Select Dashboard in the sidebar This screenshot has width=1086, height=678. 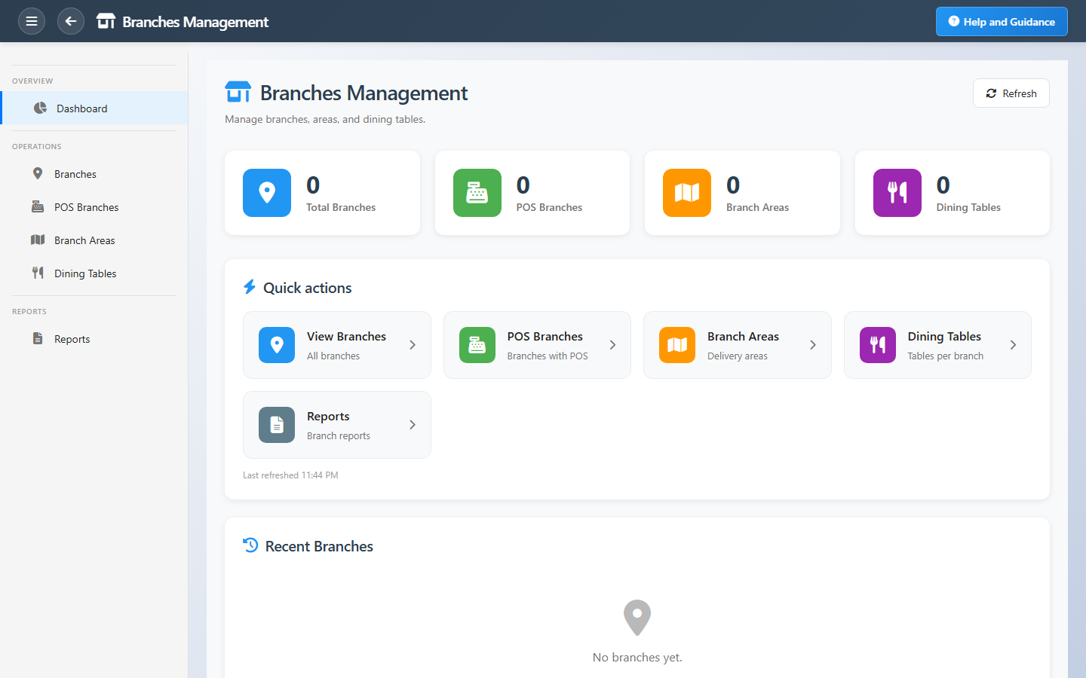point(95,108)
